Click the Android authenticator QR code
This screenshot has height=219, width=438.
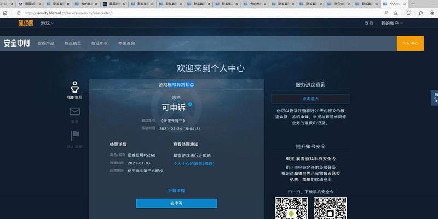pyautogui.click(x=291, y=208)
